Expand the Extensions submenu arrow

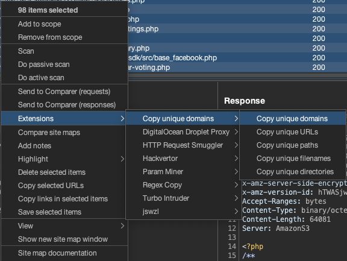point(122,118)
